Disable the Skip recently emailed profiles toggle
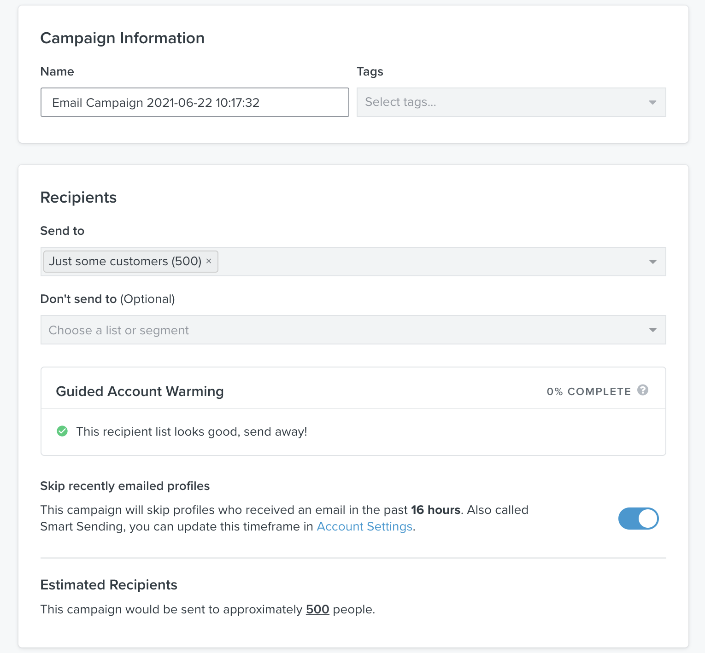705x653 pixels. tap(638, 519)
